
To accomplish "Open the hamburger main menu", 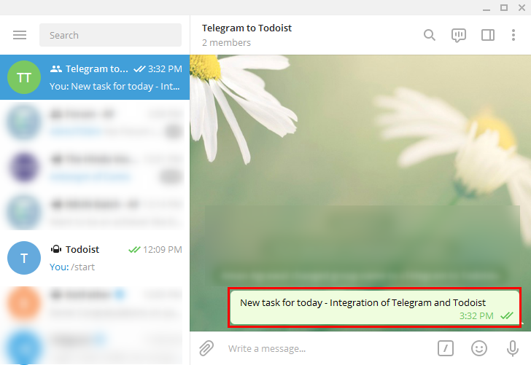I will point(20,35).
